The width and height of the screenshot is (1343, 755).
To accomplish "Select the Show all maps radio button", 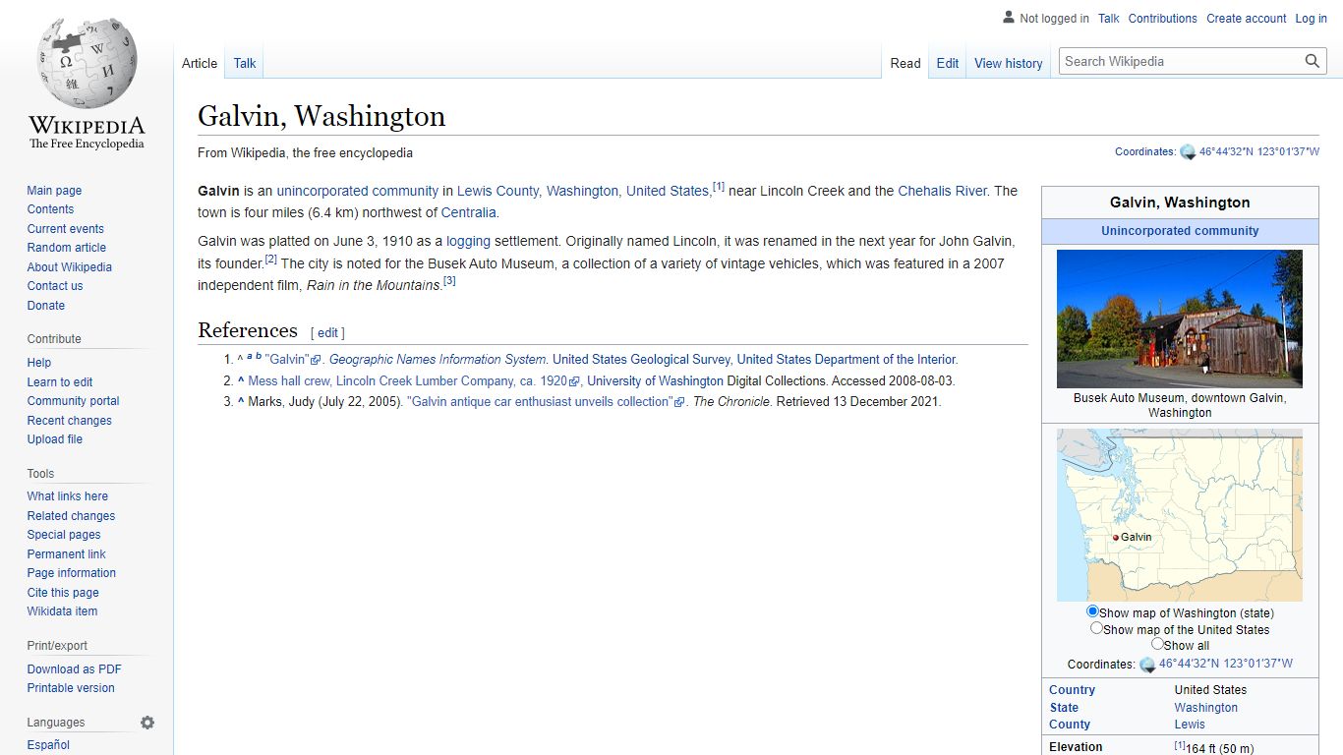I will pyautogui.click(x=1157, y=644).
